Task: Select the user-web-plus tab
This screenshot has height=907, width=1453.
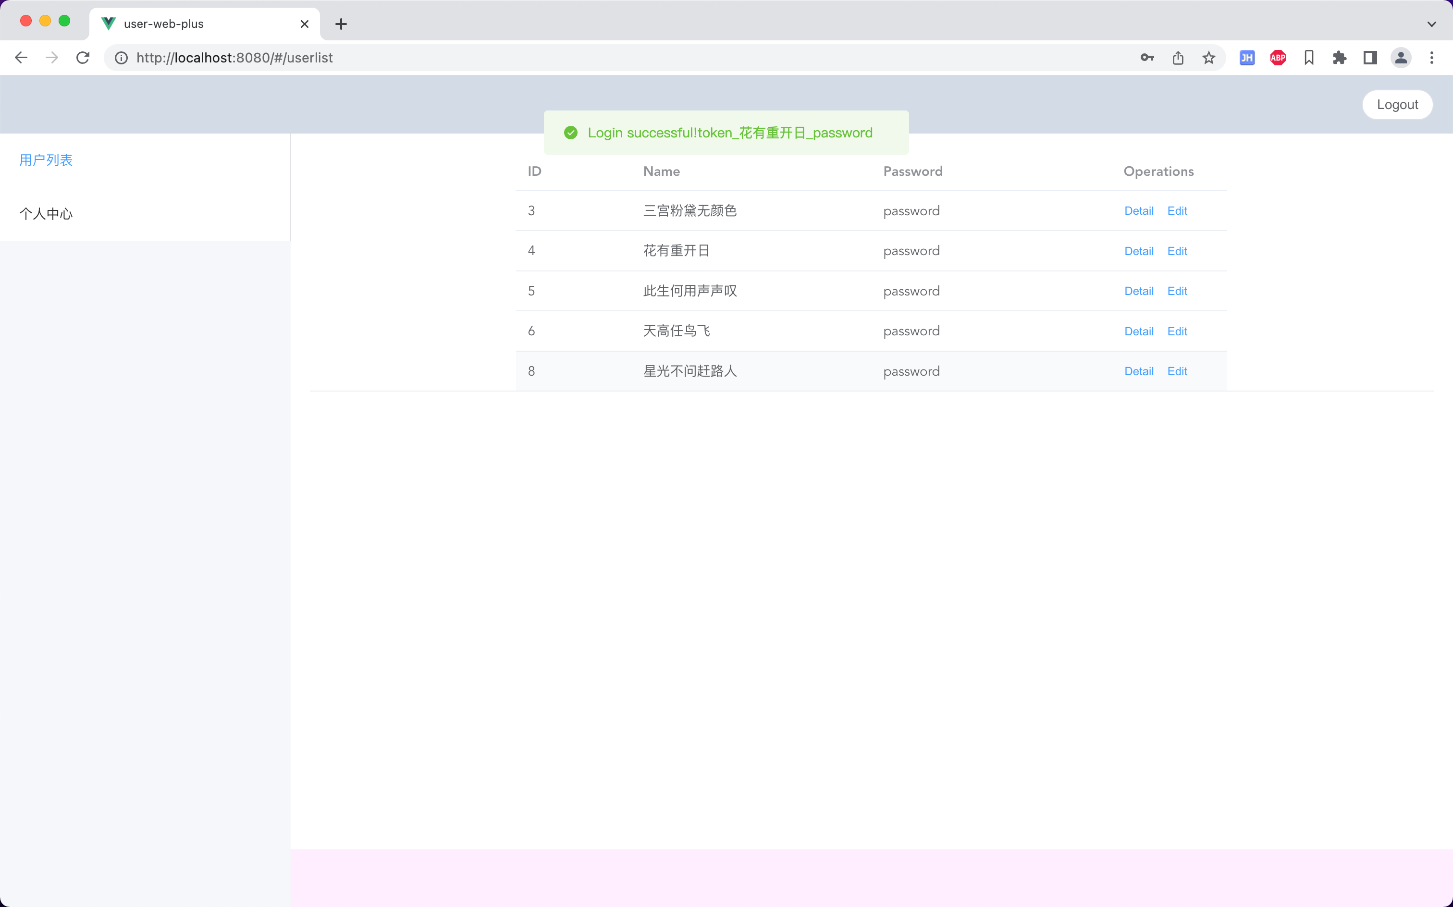Action: [204, 24]
